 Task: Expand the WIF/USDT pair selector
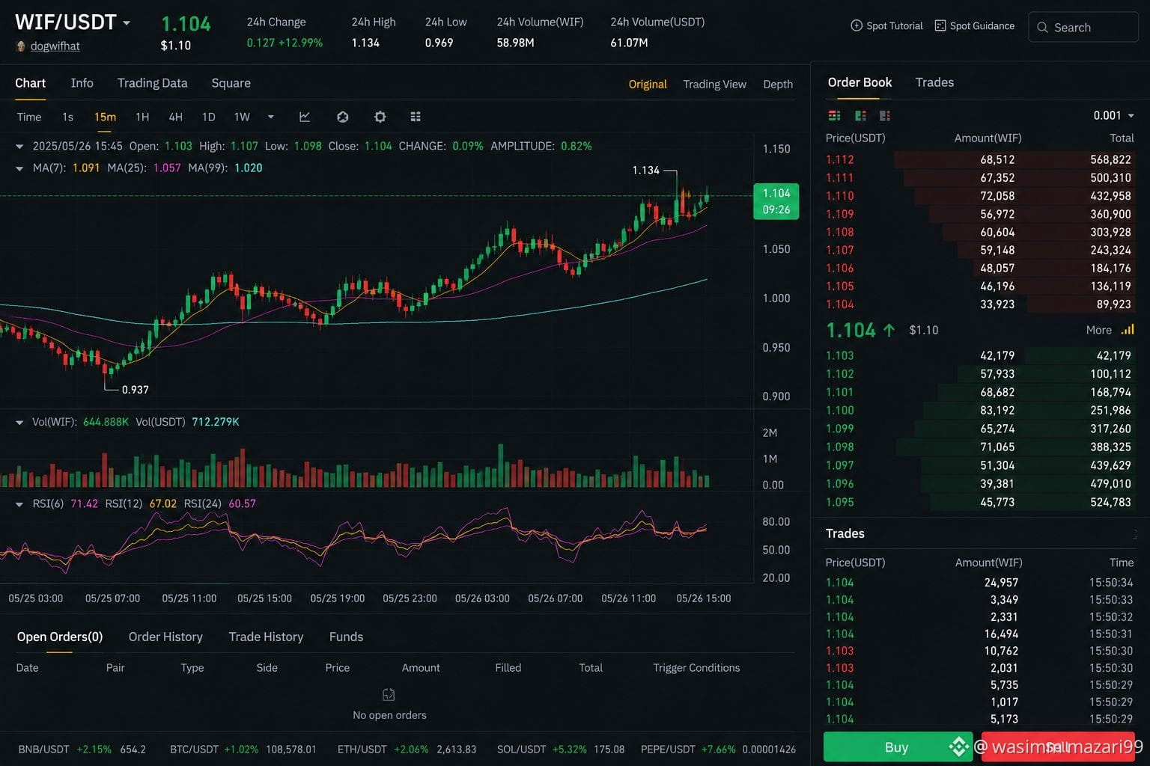coord(127,23)
